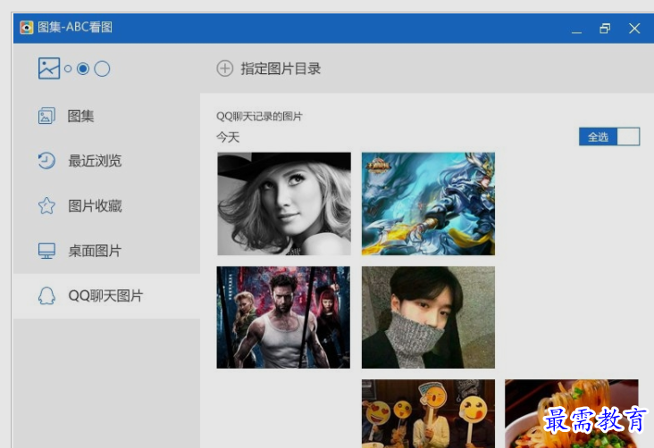Open the black-and-white woman in hat thumbnail
Image resolution: width=654 pixels, height=448 pixels.
pyautogui.click(x=284, y=203)
